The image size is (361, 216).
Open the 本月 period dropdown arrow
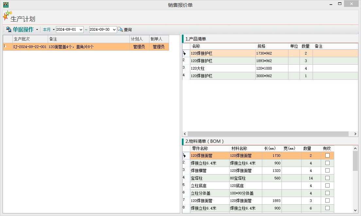click(x=54, y=30)
